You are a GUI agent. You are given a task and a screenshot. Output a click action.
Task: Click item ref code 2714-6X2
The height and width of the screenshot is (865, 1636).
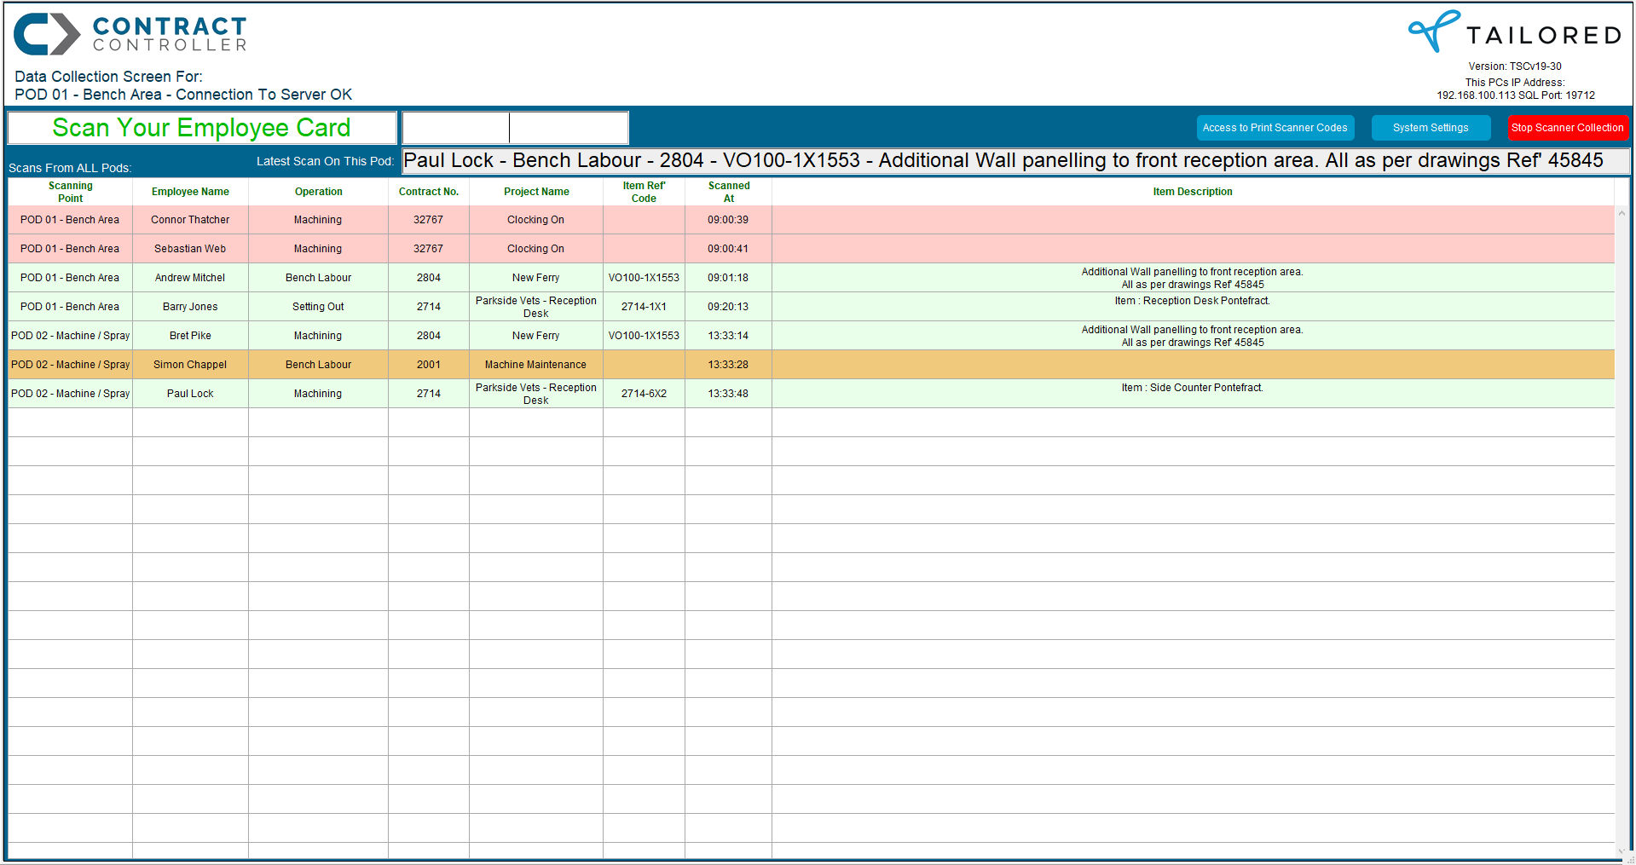tap(644, 394)
